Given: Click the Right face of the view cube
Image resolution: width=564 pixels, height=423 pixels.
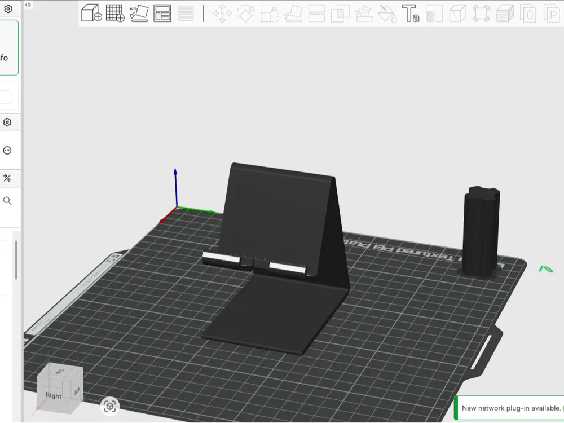Looking at the screenshot, I should pyautogui.click(x=54, y=395).
